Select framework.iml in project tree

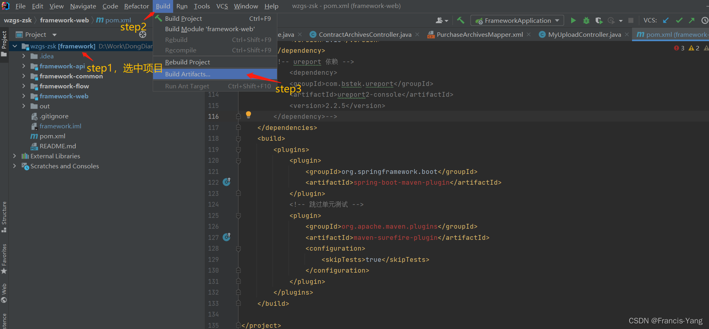pos(60,126)
